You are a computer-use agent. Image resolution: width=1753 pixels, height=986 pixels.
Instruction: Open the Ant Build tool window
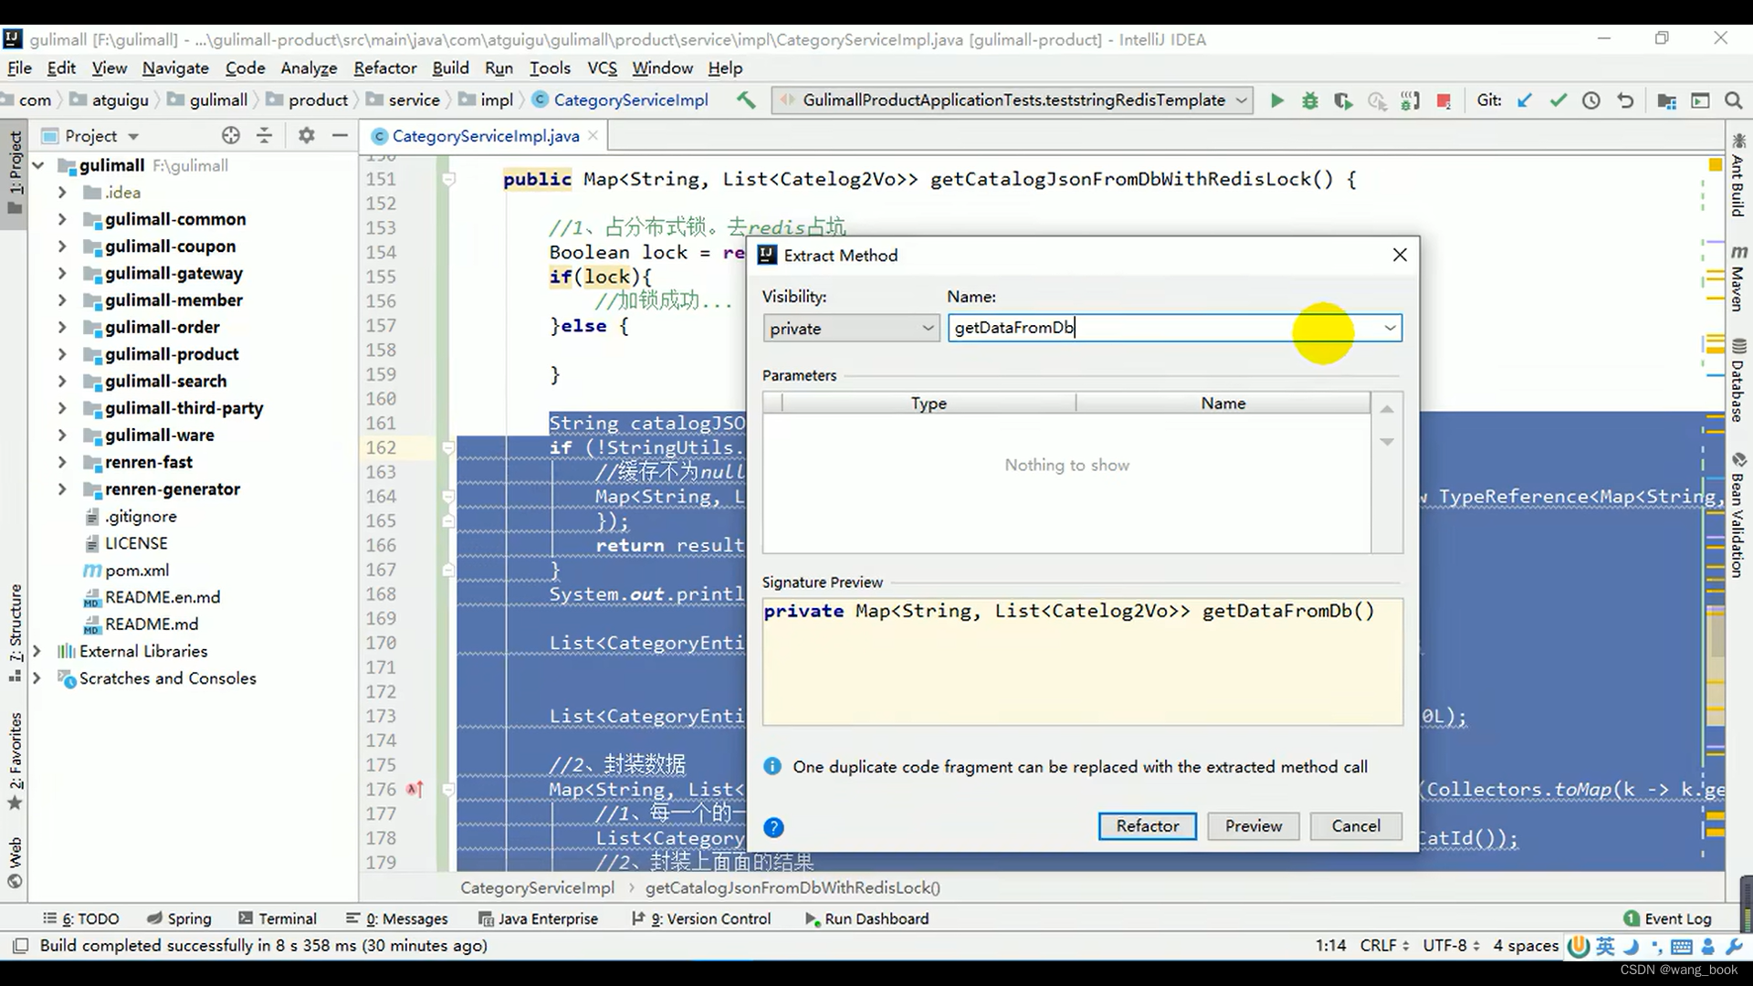coord(1738,176)
